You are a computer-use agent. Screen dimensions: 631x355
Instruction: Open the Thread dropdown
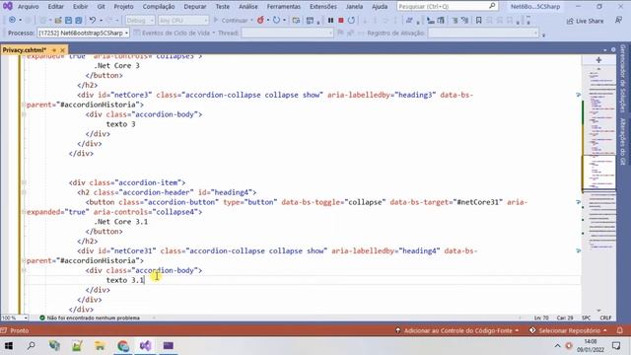[287, 33]
